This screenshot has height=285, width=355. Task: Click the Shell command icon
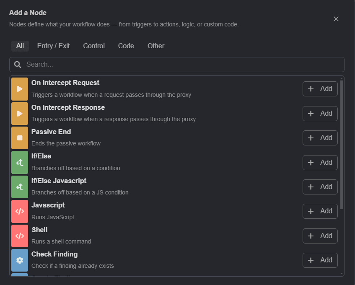pyautogui.click(x=20, y=236)
